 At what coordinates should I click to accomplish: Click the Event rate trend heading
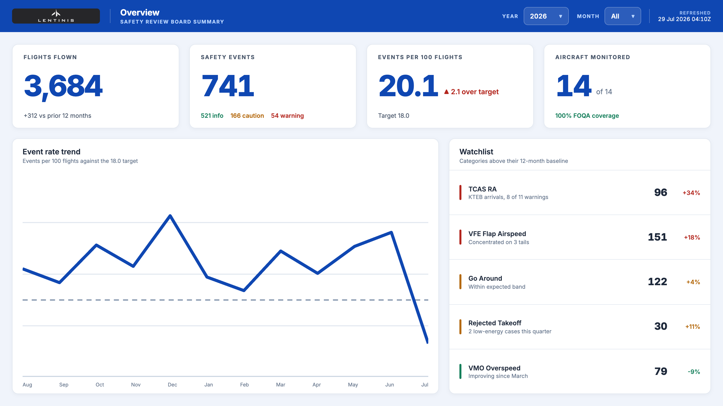51,152
